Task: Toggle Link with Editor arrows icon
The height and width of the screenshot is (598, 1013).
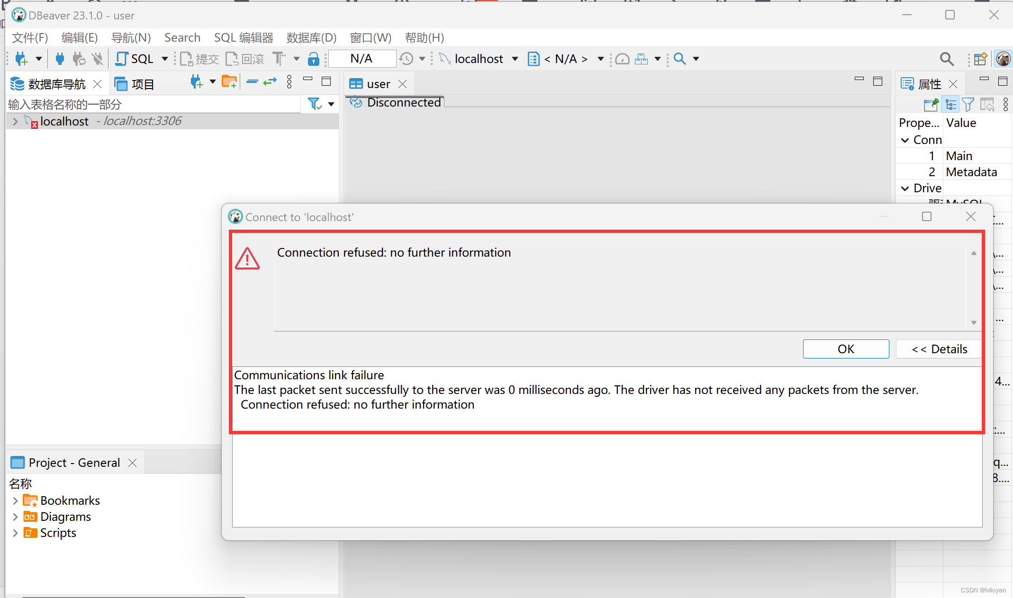Action: click(x=270, y=82)
